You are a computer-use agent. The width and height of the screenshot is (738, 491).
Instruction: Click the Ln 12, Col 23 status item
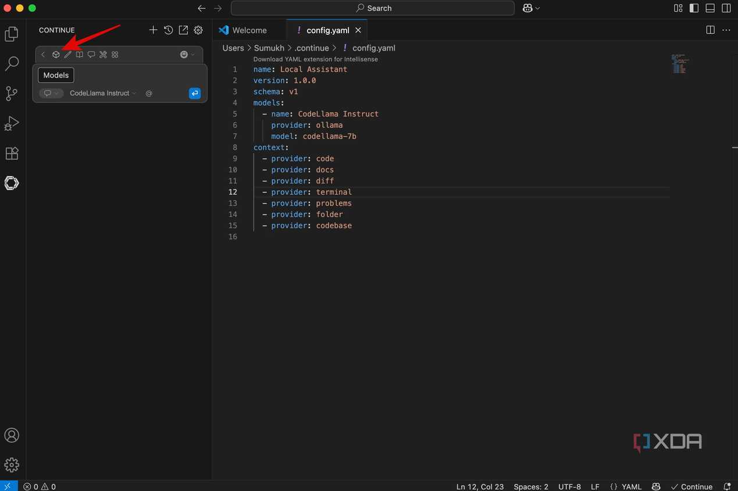tap(480, 486)
